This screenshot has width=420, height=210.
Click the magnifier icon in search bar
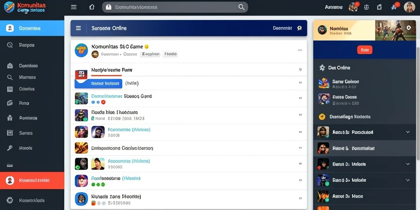(241, 7)
